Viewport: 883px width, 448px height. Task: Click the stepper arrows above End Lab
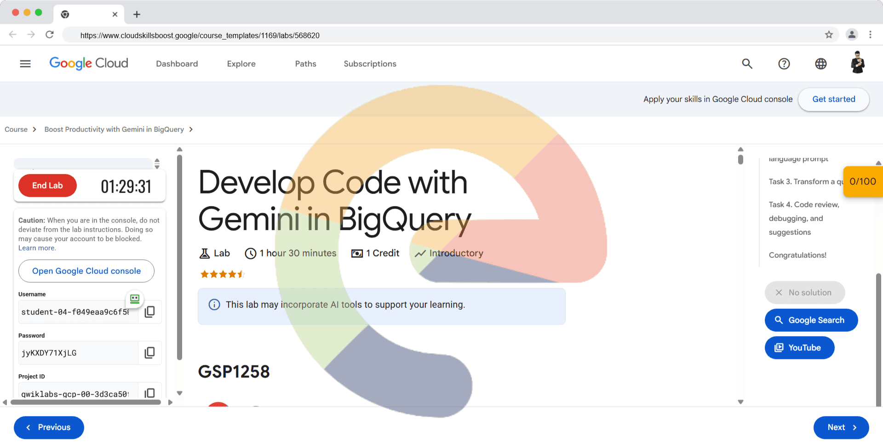tap(157, 164)
